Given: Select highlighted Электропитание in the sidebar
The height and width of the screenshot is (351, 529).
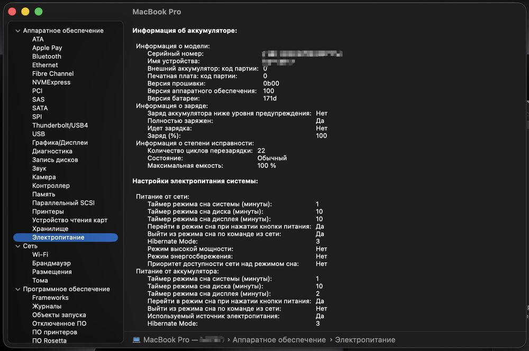Looking at the screenshot, I should (x=66, y=237).
